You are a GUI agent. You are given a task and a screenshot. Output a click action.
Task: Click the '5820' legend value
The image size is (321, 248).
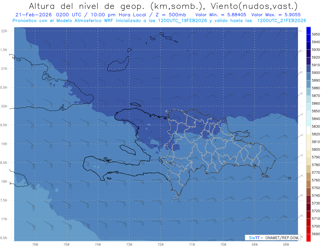pyautogui.click(x=316, y=134)
